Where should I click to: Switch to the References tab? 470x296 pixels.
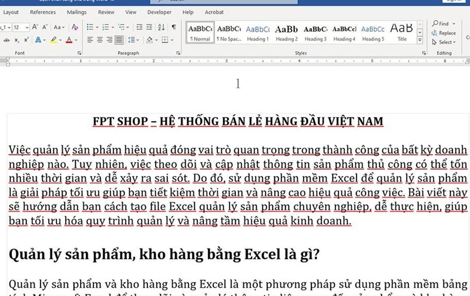43,12
